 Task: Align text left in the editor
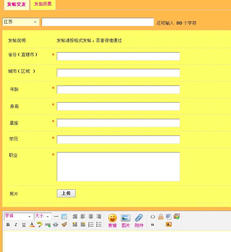pyautogui.click(x=83, y=217)
